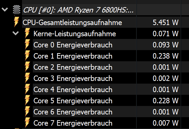Click lightning icon of Core 5 Energieverbrauch
The height and width of the screenshot is (129, 189).
coord(27,100)
